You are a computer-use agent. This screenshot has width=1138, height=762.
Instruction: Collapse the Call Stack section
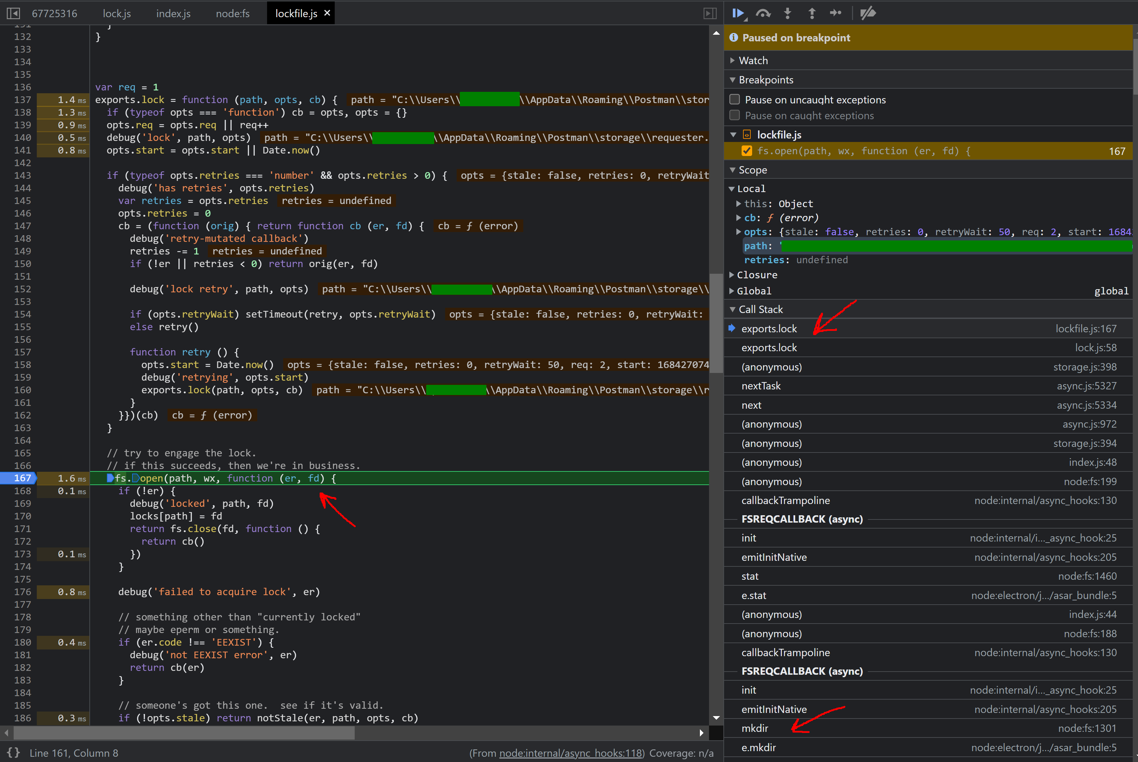[761, 309]
